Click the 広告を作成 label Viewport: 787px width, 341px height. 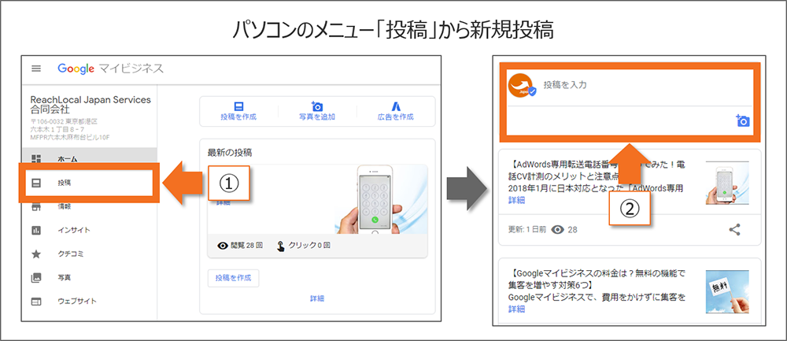click(x=396, y=117)
